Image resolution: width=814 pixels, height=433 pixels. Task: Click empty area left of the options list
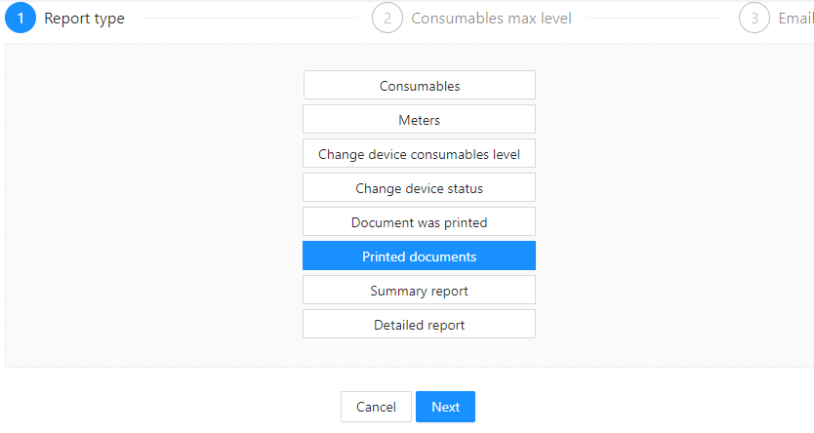[x=153, y=206]
